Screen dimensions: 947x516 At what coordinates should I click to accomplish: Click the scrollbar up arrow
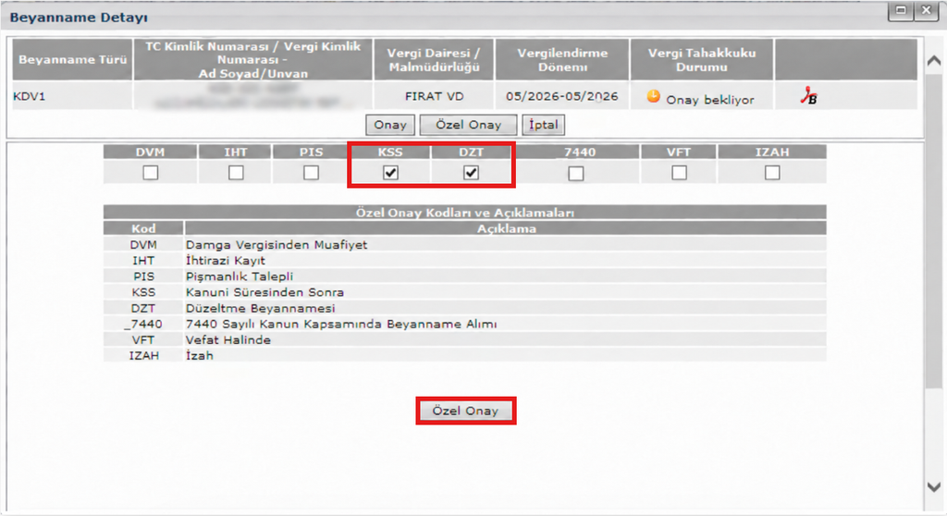coord(934,60)
